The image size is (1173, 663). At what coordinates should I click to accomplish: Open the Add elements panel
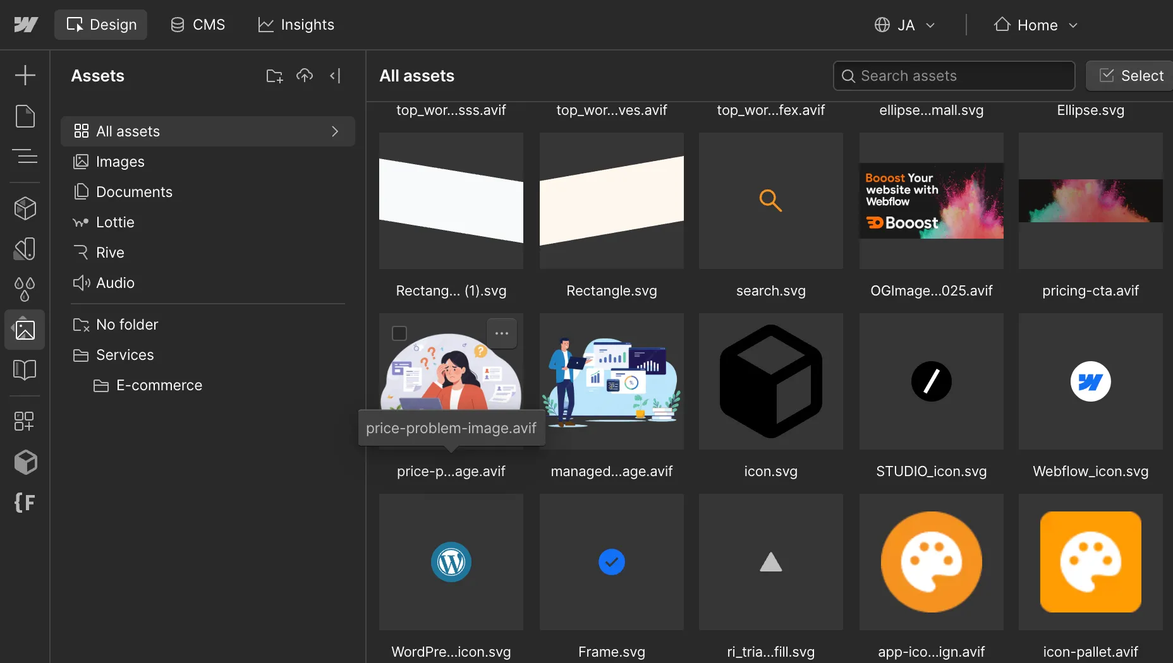pos(25,75)
